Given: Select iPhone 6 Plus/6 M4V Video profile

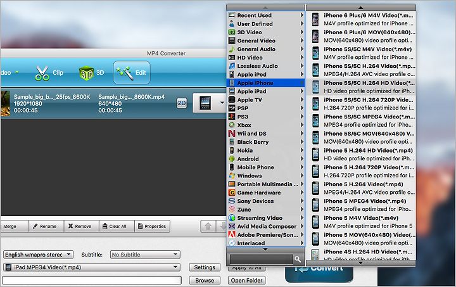Looking at the screenshot, I should (362, 19).
